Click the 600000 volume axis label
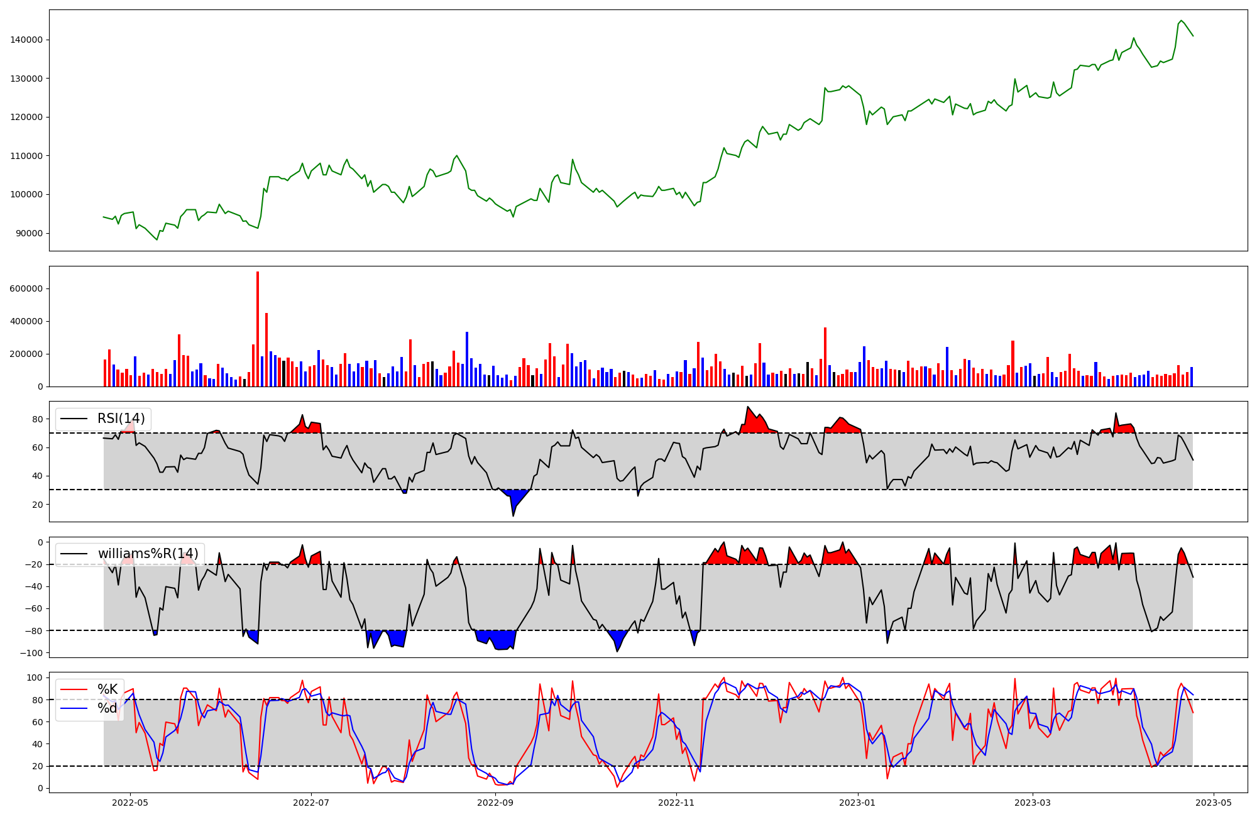The height and width of the screenshot is (817, 1257). coord(26,289)
